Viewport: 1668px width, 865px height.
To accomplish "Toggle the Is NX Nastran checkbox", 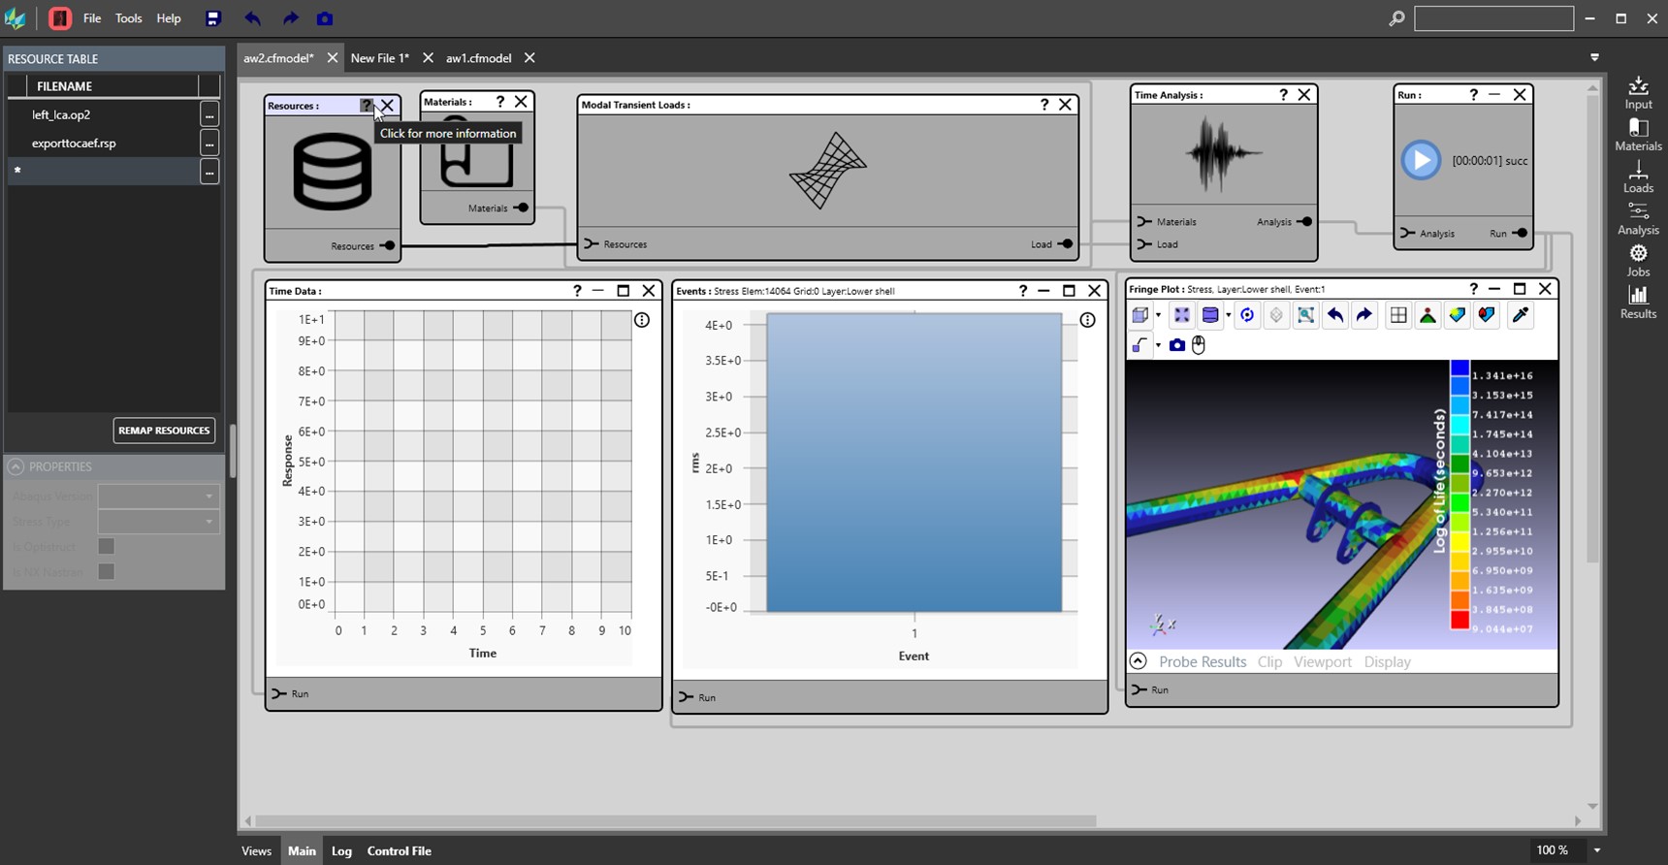I will (x=107, y=572).
